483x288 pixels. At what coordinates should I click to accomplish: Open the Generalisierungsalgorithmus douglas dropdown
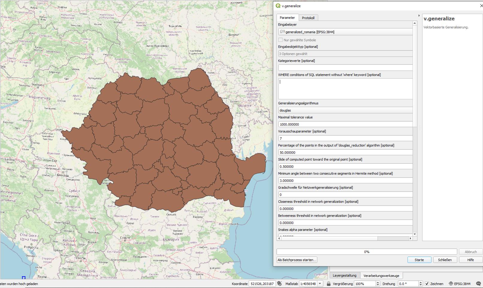point(345,110)
